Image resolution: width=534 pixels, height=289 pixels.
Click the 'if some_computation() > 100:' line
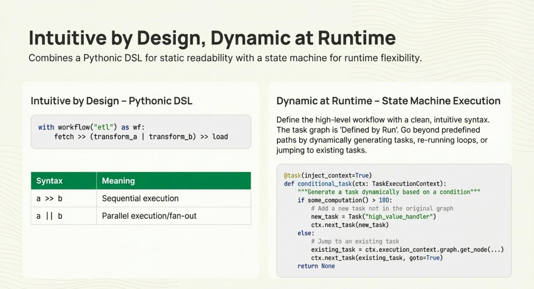[x=345, y=200]
